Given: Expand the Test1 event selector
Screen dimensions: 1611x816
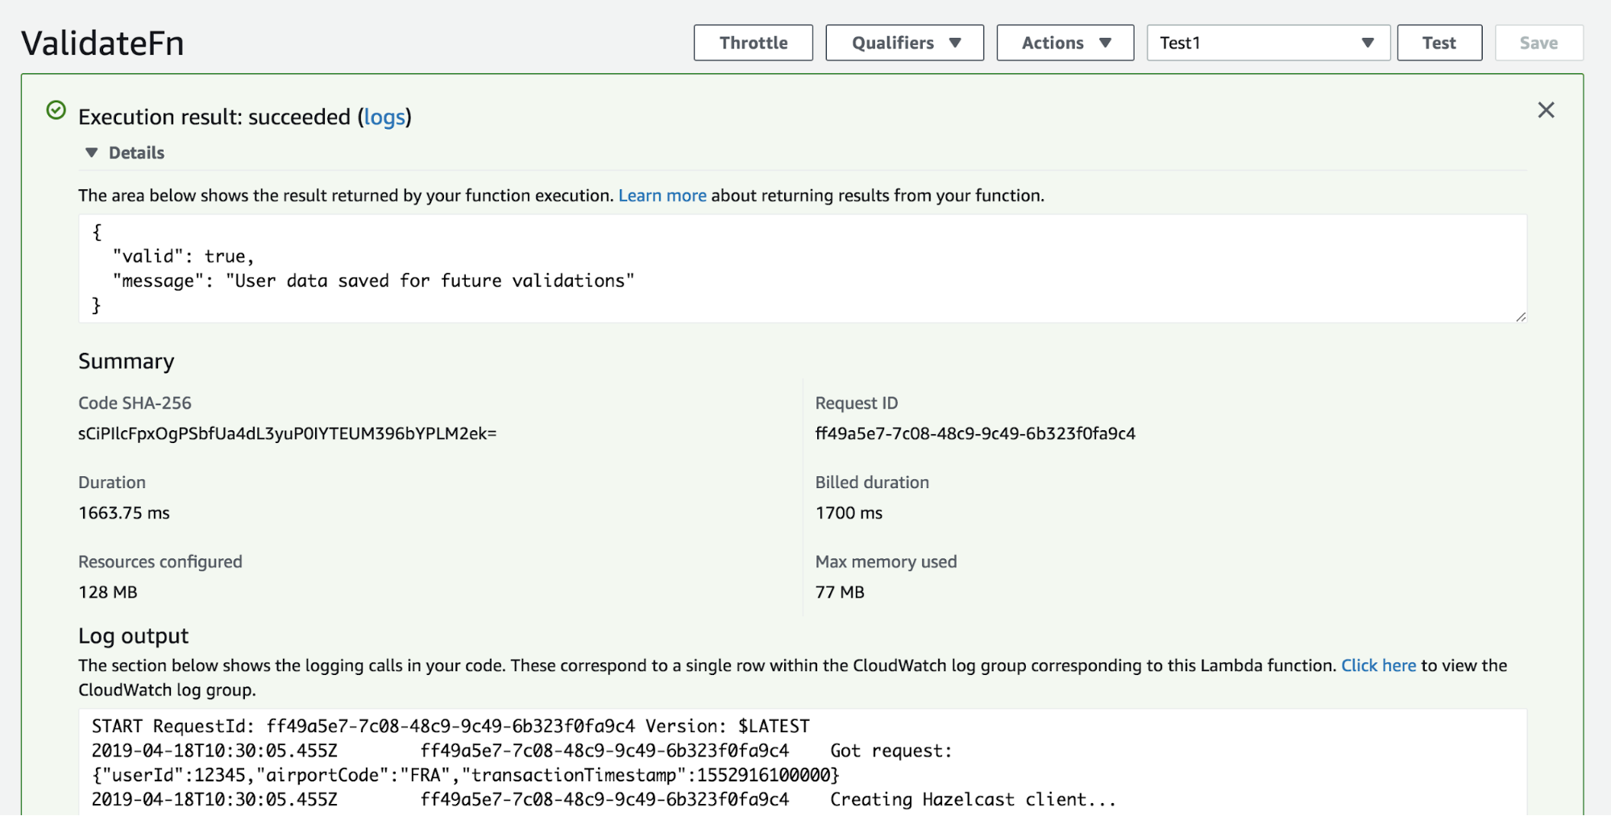Looking at the screenshot, I should [1268, 43].
